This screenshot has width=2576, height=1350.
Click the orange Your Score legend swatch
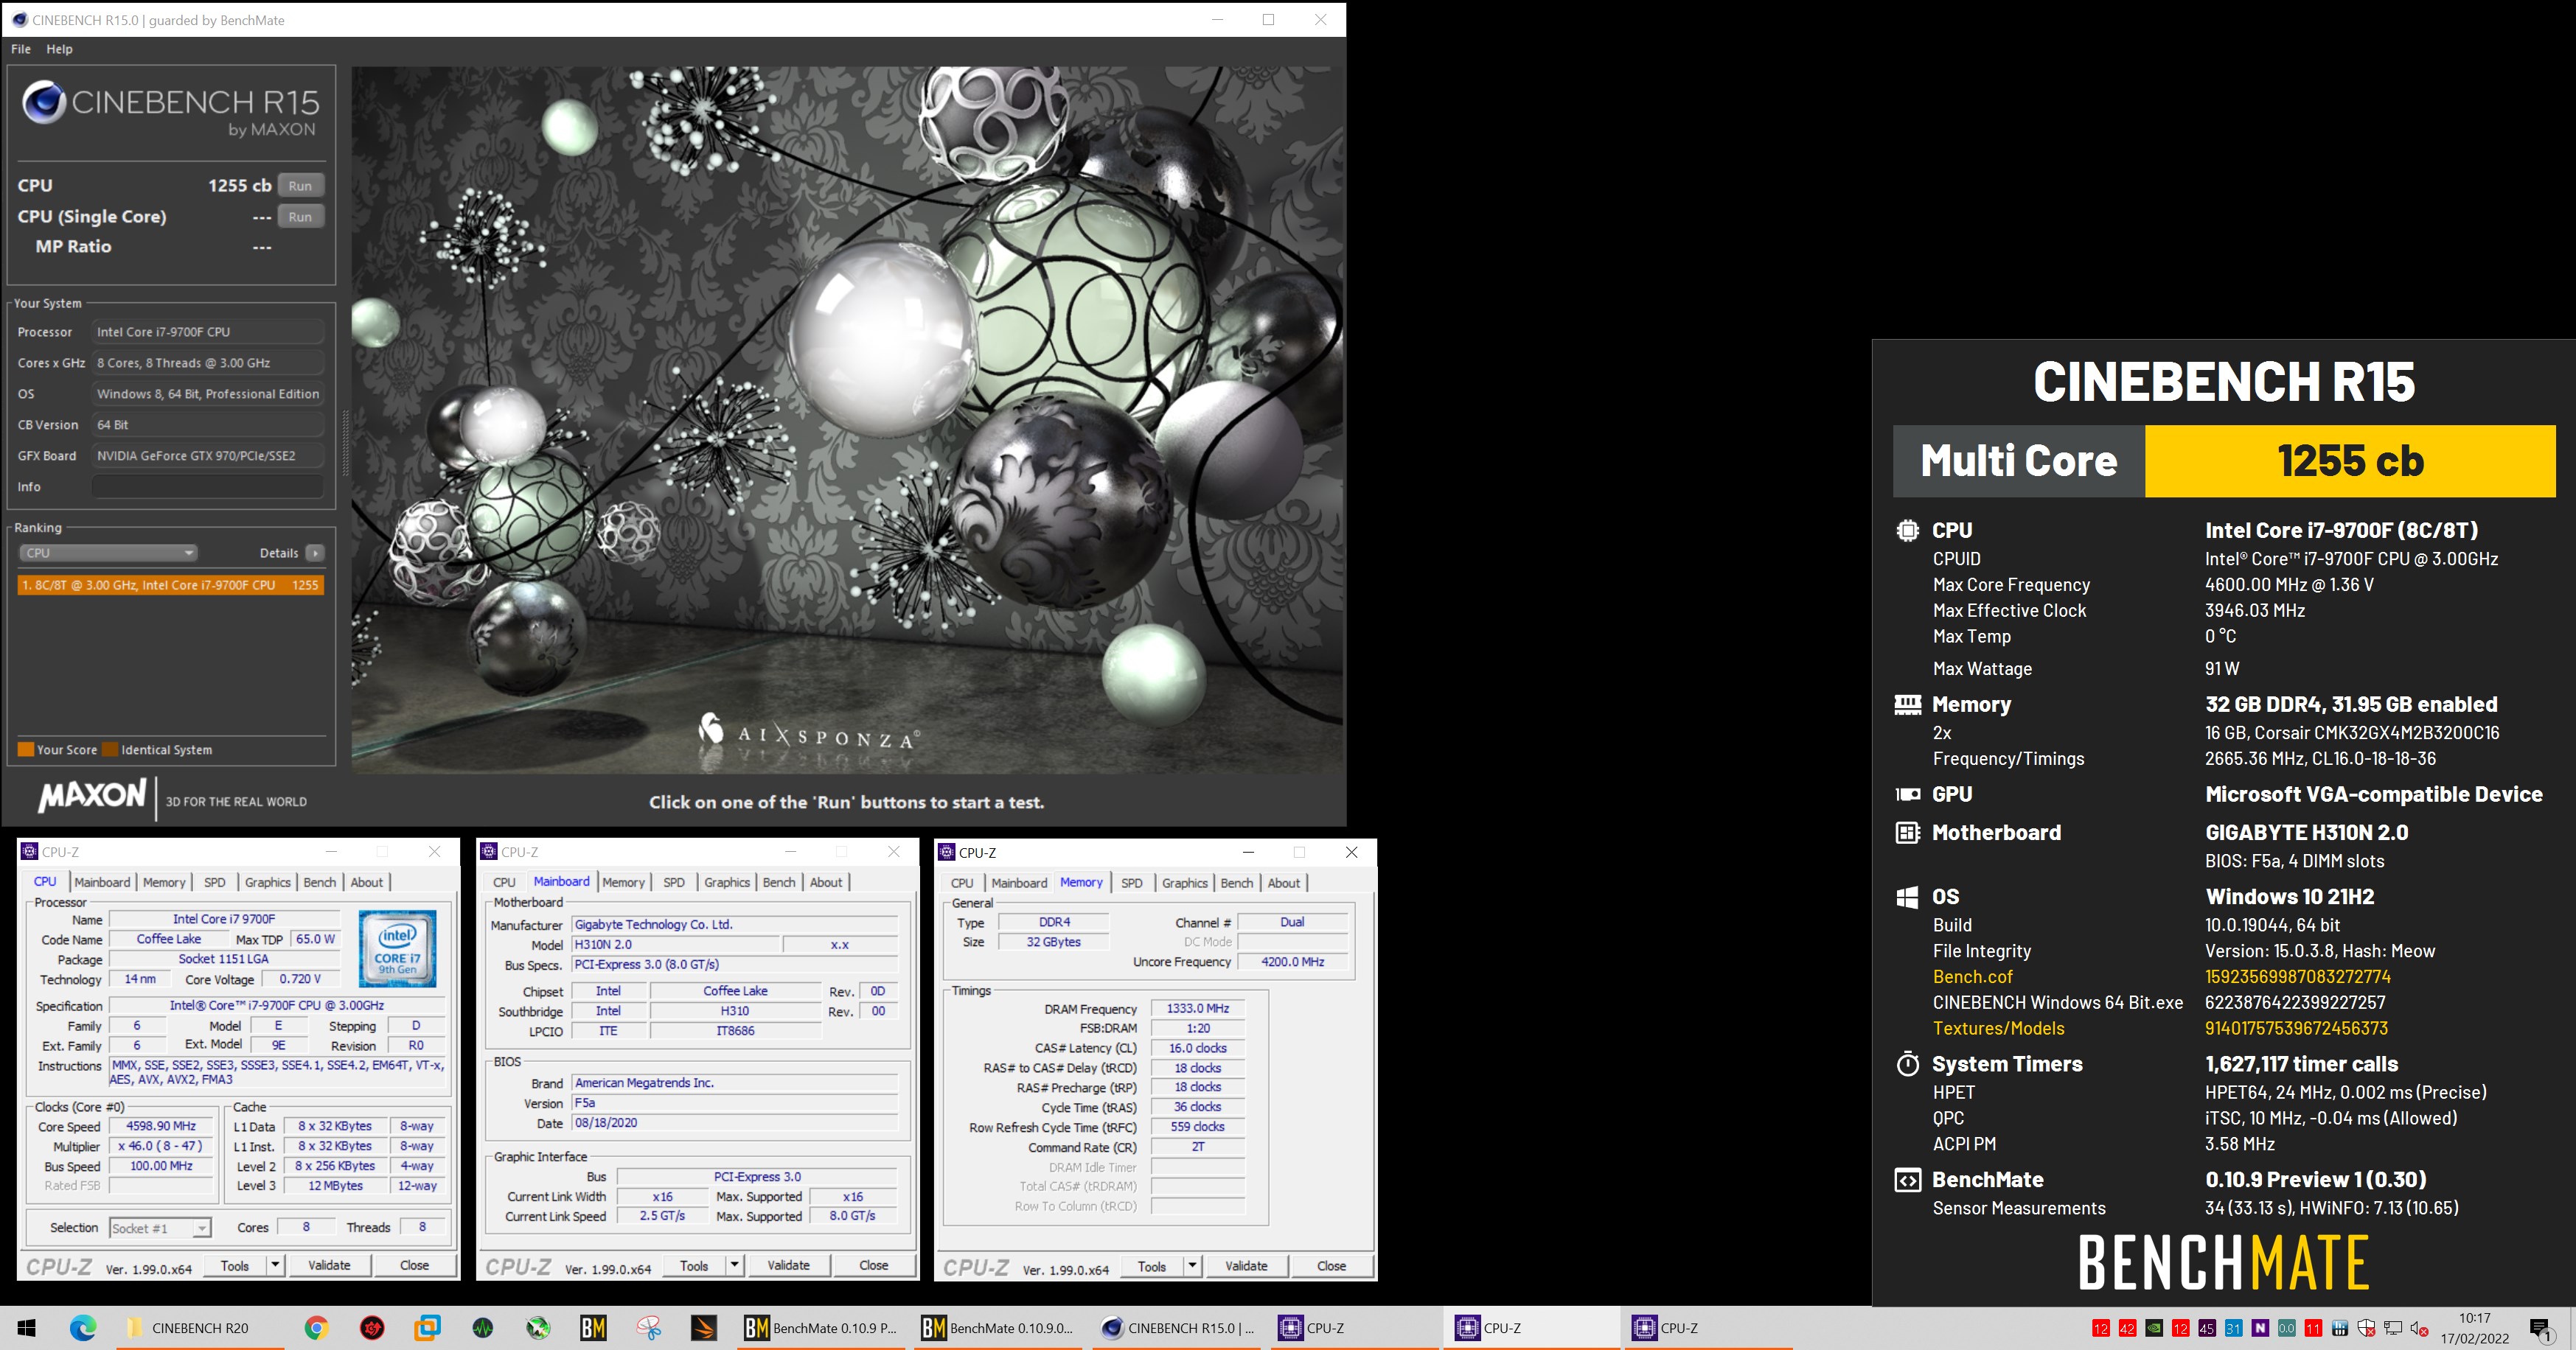[x=26, y=749]
